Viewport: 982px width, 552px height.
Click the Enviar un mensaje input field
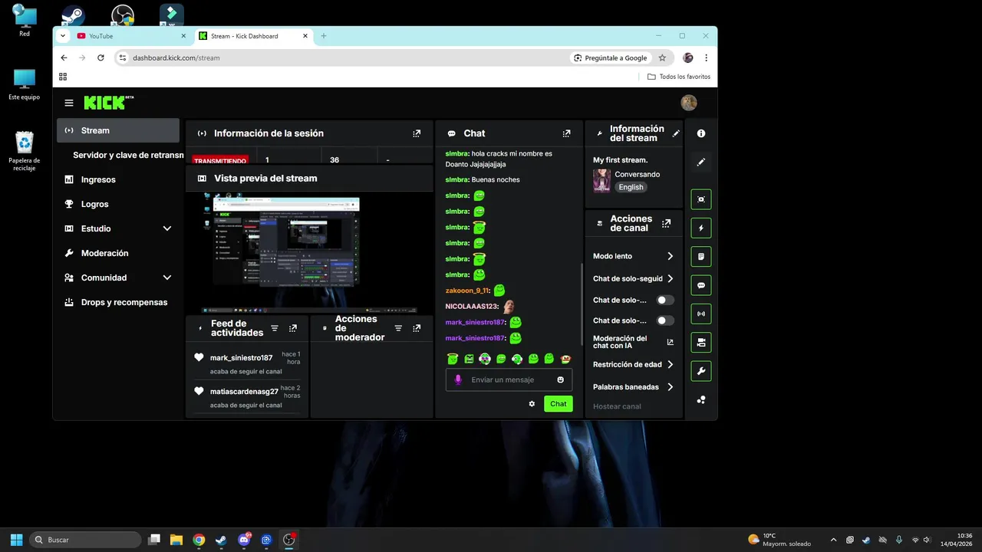pos(509,379)
